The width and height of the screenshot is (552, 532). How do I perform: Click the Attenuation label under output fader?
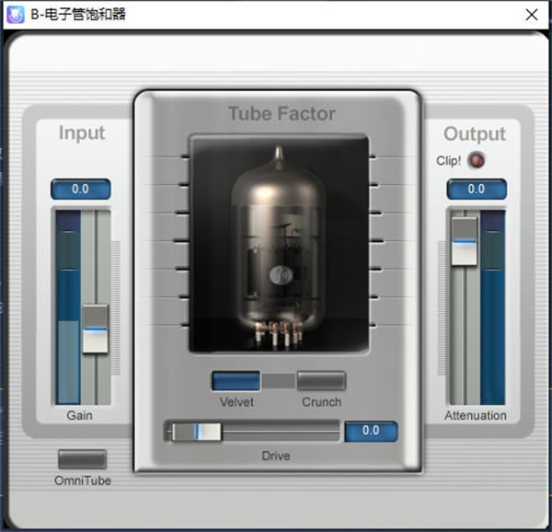476,415
